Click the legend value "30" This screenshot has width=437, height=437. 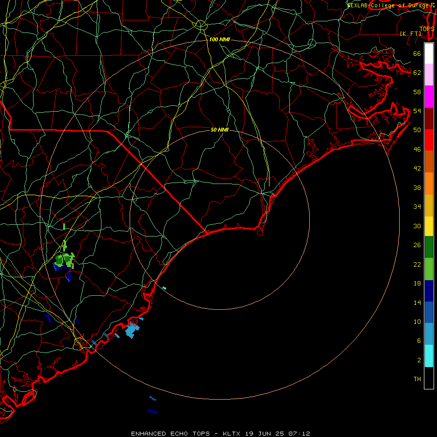[417, 226]
